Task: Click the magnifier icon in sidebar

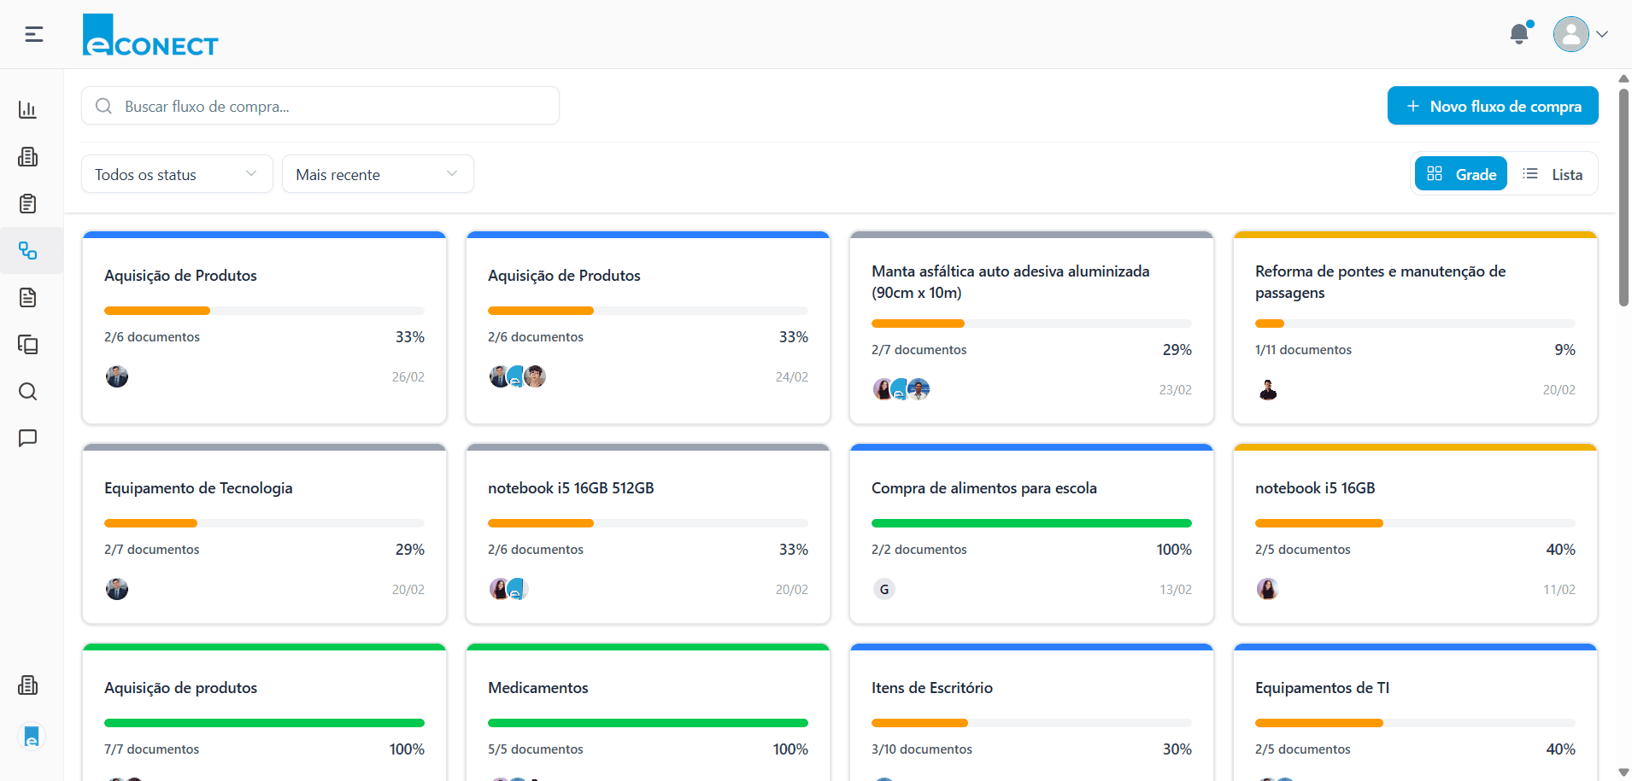Action: 28,392
